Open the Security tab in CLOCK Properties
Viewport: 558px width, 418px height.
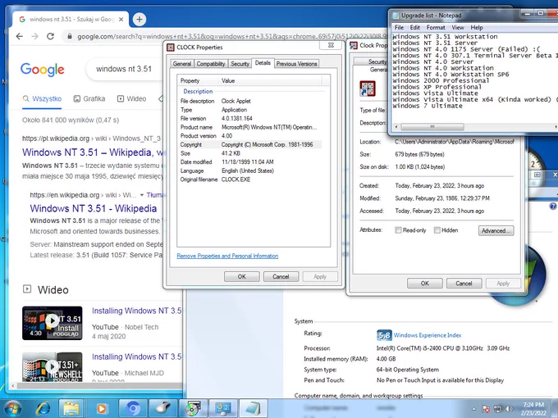240,64
